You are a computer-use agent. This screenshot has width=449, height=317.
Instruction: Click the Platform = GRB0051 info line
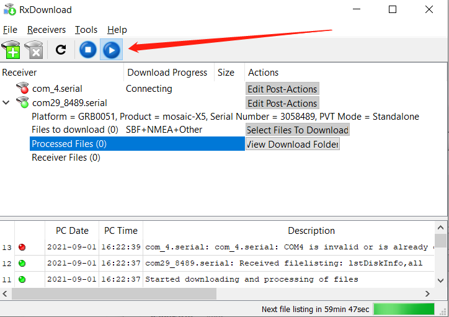click(x=225, y=117)
